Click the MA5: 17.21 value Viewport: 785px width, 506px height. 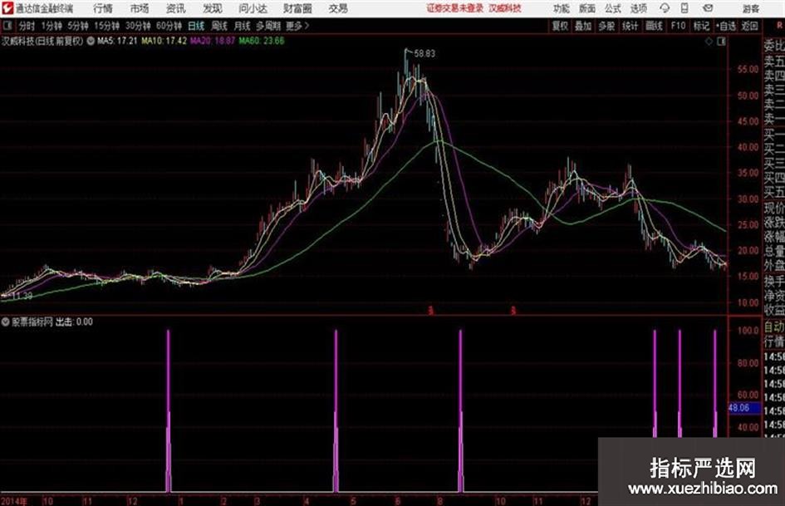tap(117, 41)
